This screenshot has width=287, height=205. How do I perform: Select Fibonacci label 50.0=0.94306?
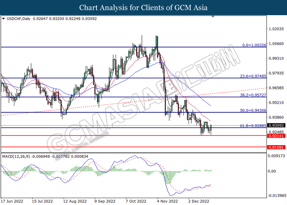point(253,110)
